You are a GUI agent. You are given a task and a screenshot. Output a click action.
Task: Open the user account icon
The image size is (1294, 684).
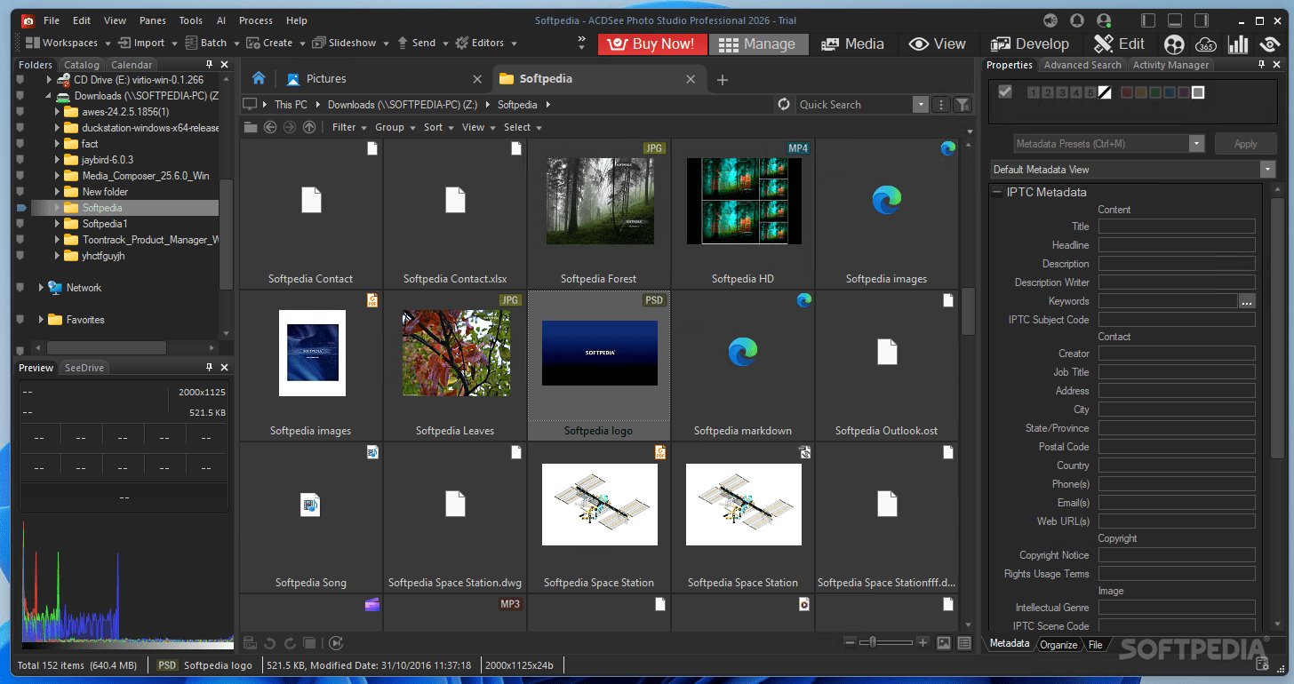[1103, 20]
